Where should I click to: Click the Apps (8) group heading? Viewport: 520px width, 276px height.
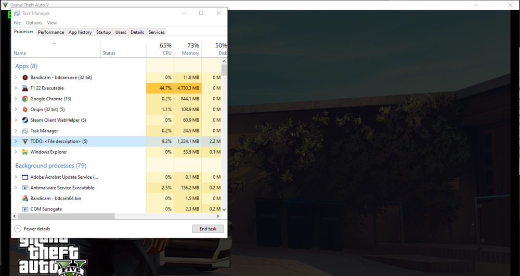(26, 66)
